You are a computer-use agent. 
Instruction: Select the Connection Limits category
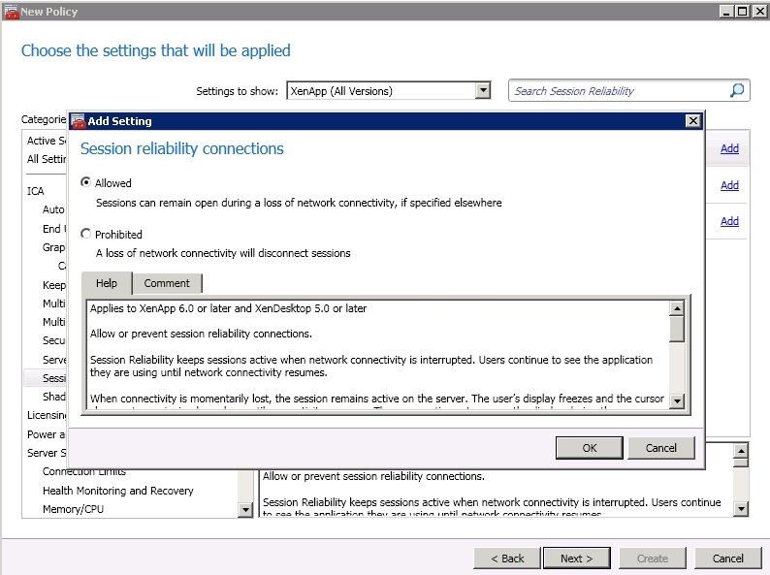84,471
